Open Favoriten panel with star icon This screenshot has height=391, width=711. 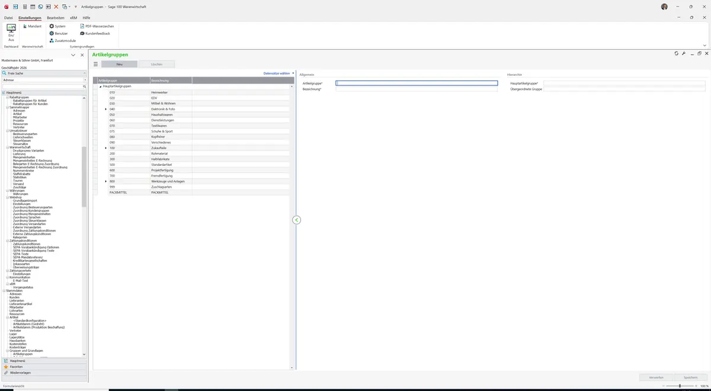pyautogui.click(x=44, y=367)
